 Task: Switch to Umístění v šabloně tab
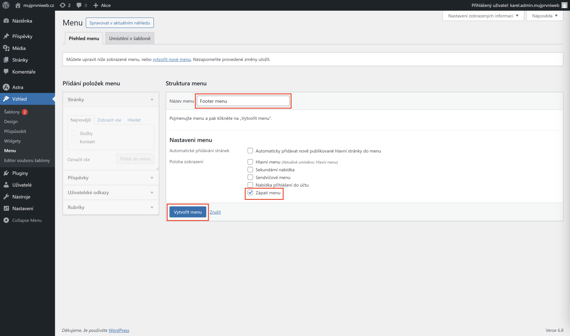130,38
